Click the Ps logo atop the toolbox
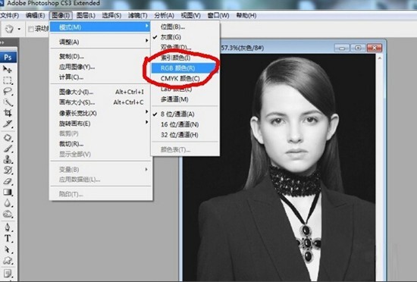 pos(8,57)
